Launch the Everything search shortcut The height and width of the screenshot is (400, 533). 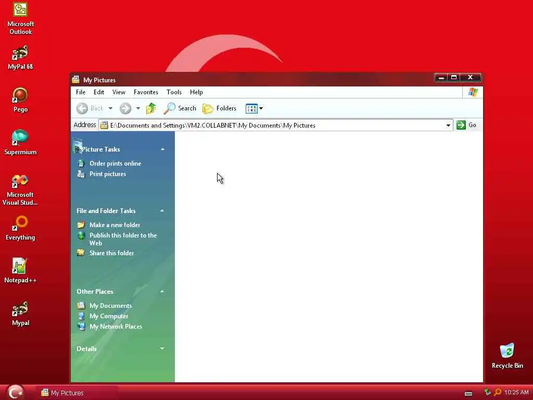tap(20, 228)
